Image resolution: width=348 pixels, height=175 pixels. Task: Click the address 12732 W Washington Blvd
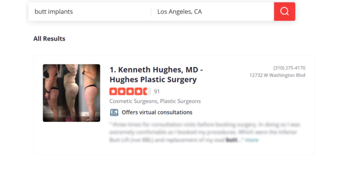277,75
